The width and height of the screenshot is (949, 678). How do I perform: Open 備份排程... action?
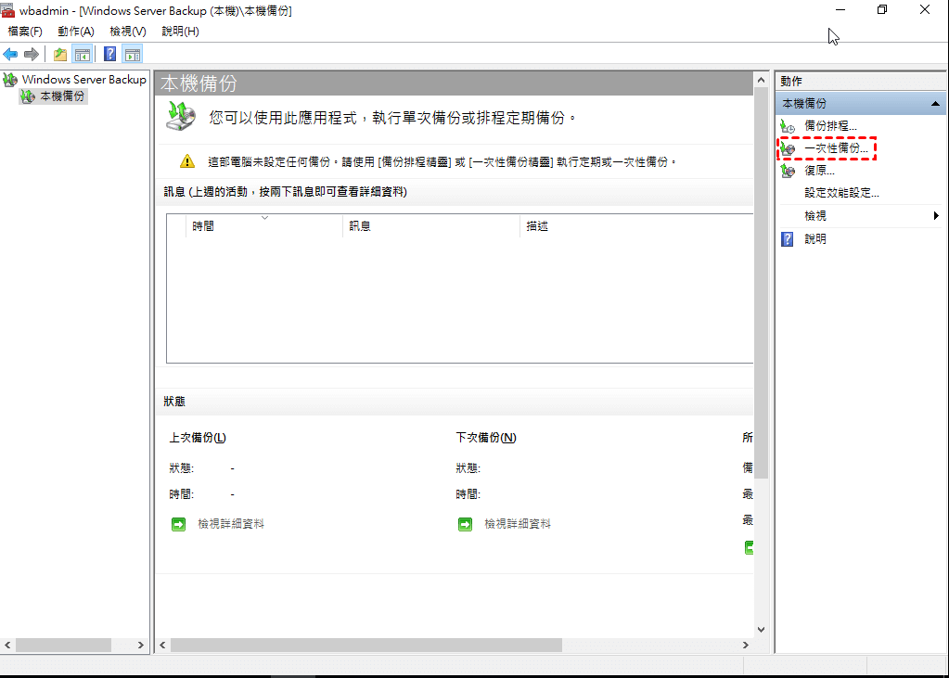coord(830,126)
